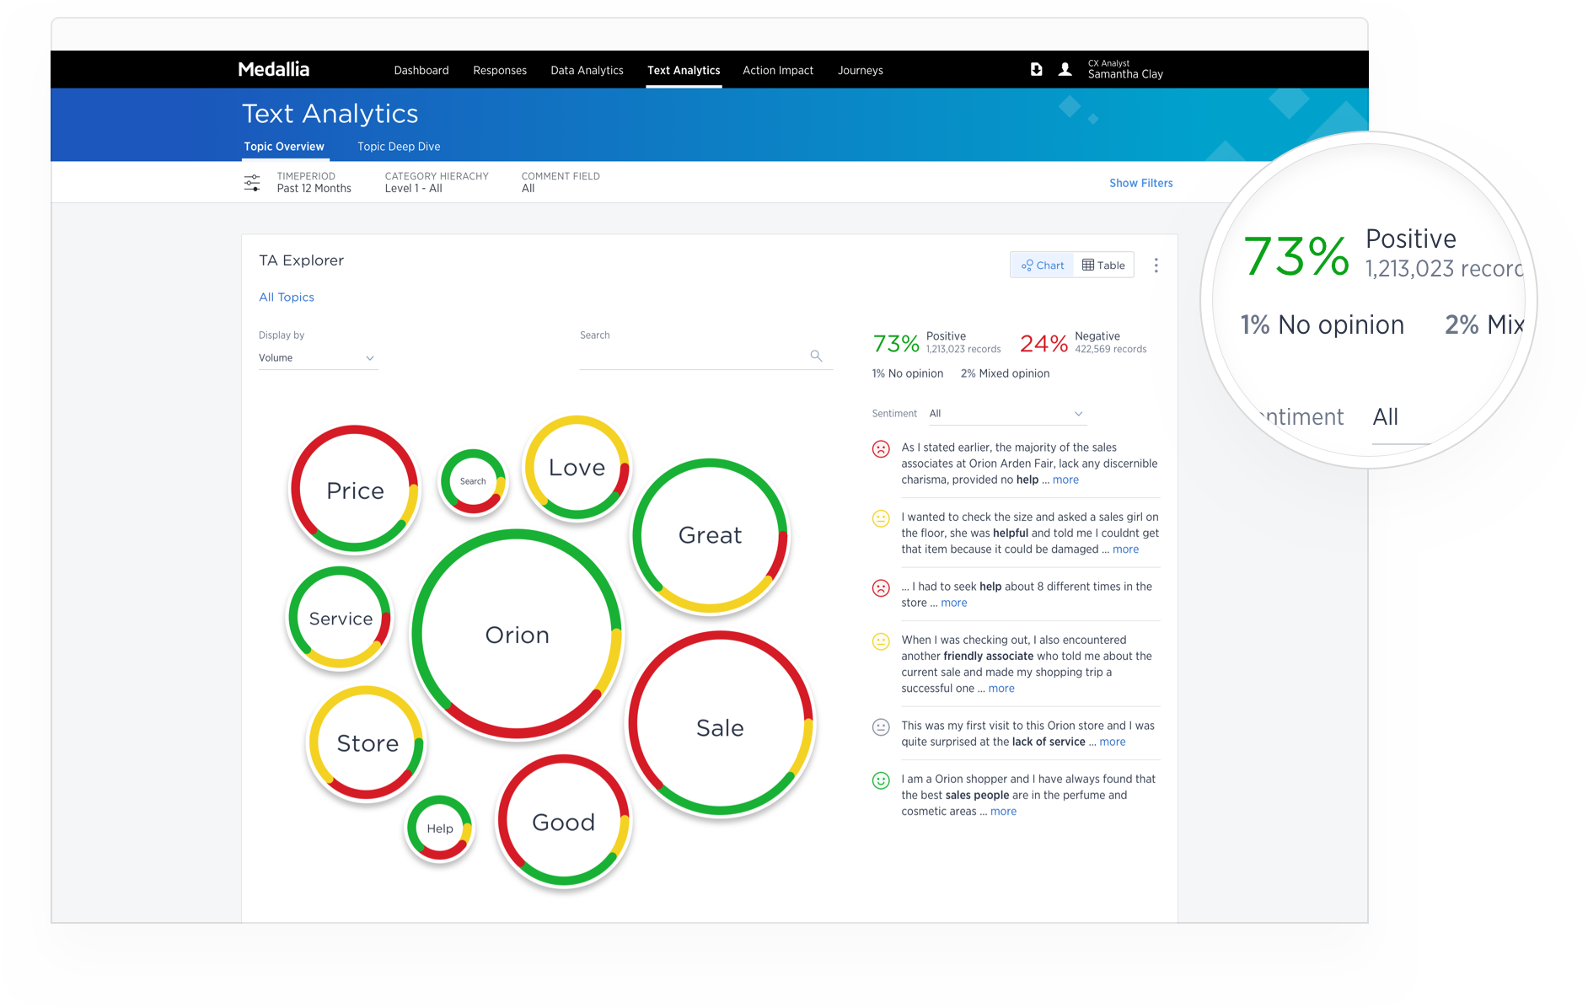This screenshot has height=1008, width=1588.
Task: Toggle Chart view on
Action: point(1042,265)
